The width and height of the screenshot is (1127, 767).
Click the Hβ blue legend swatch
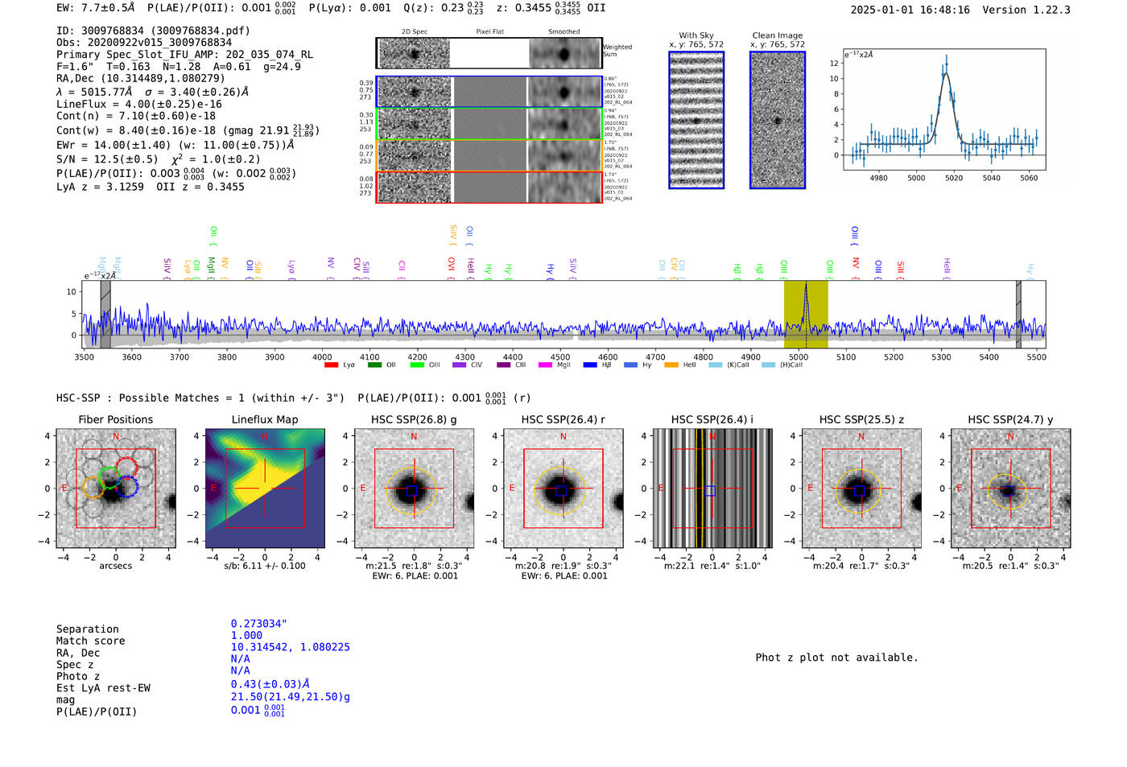[x=590, y=365]
